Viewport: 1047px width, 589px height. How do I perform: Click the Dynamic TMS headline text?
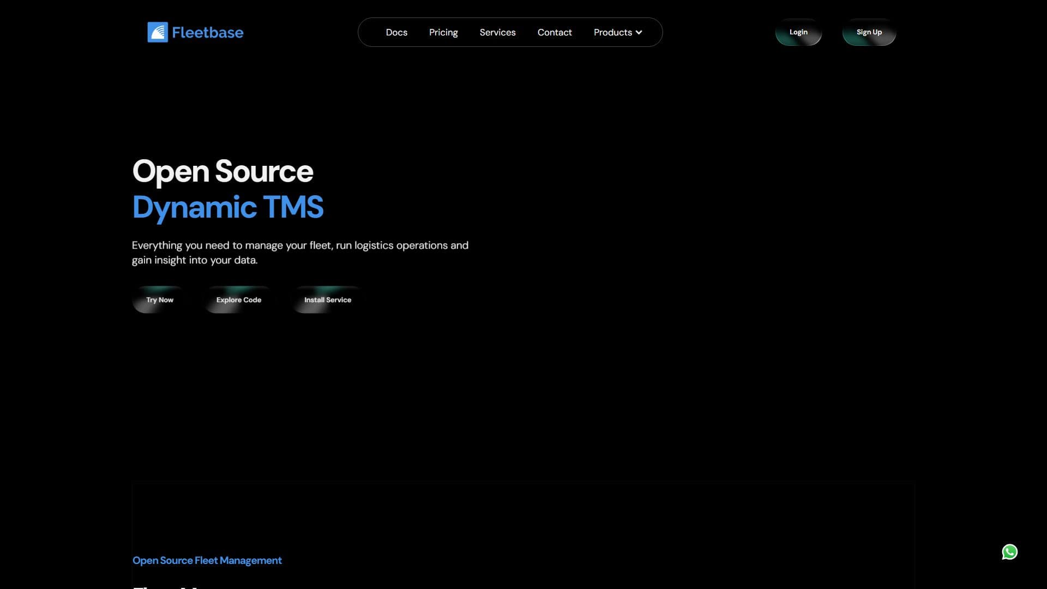228,207
